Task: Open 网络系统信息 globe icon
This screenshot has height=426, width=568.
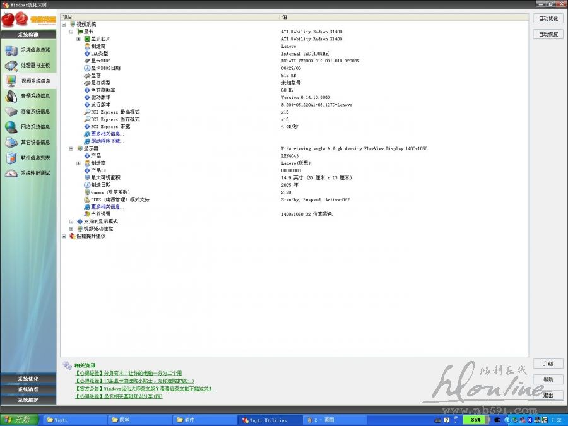Action: click(x=11, y=127)
